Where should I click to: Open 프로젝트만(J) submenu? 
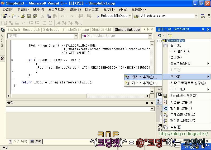click(x=187, y=63)
